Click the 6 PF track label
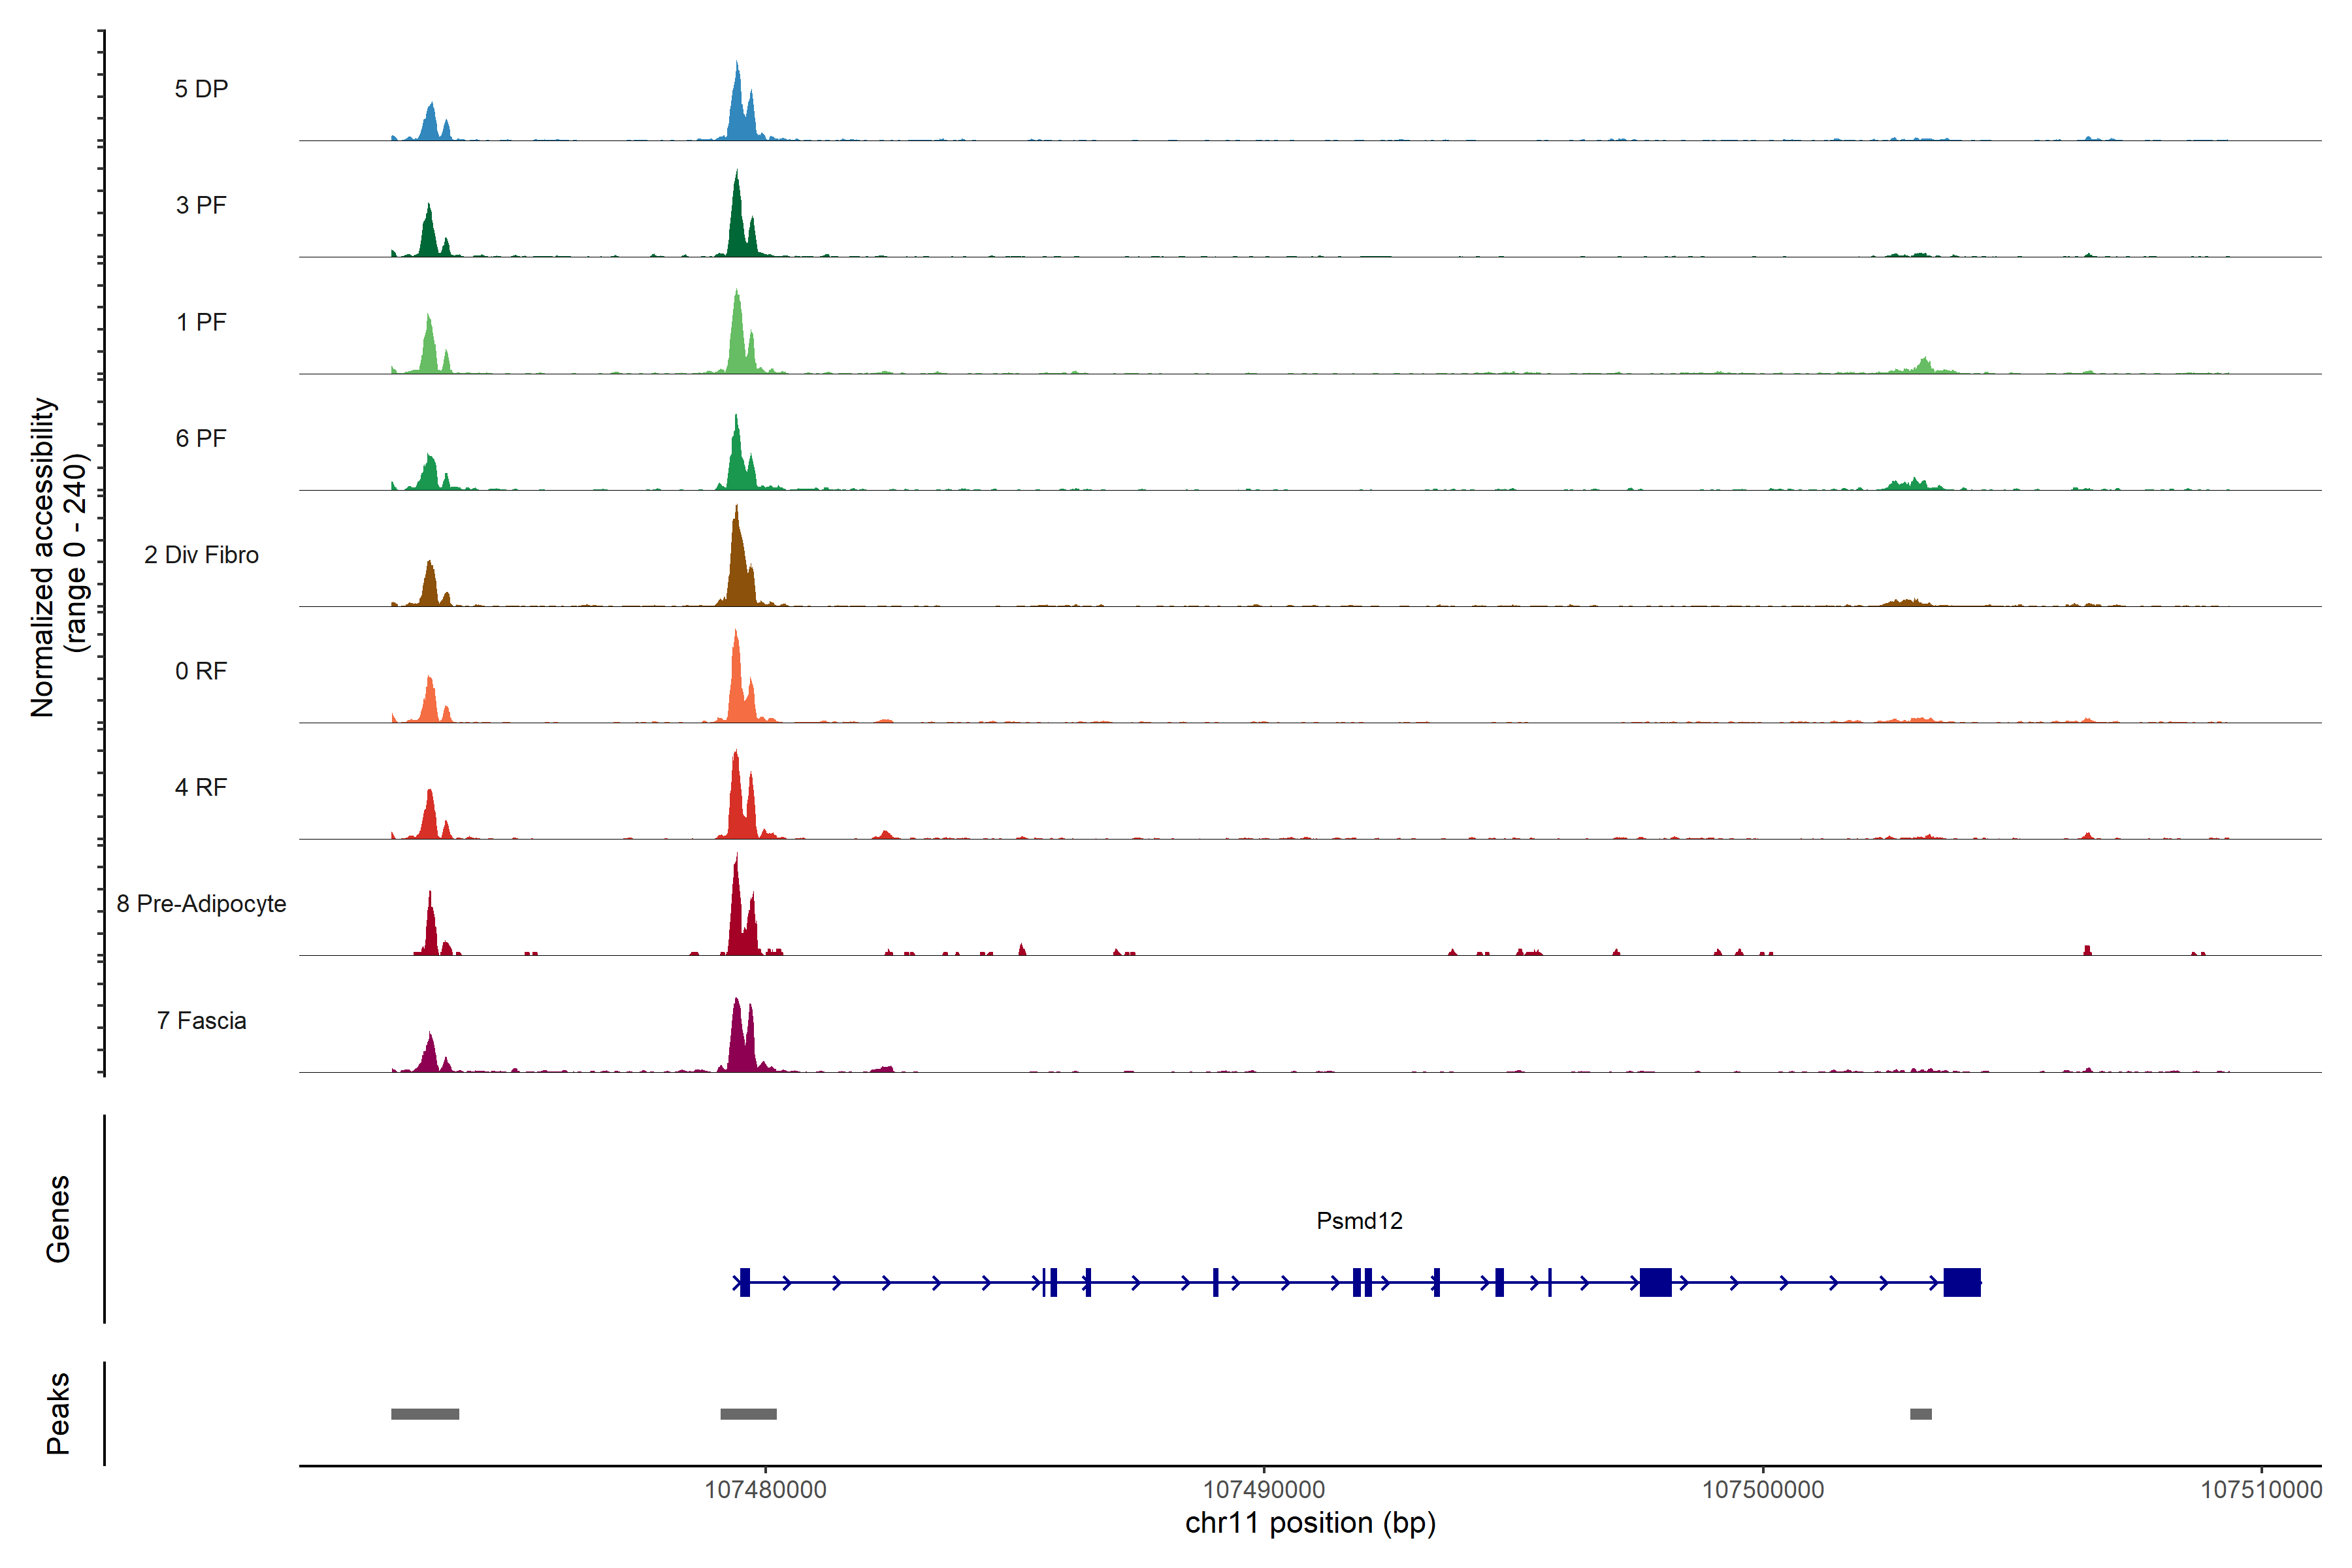Image resolution: width=2352 pixels, height=1568 pixels. click(201, 438)
